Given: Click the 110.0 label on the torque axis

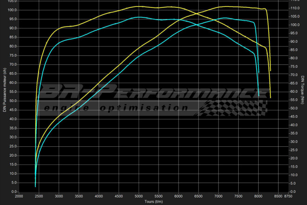Looking at the screenshot, I should click(294, 8).
